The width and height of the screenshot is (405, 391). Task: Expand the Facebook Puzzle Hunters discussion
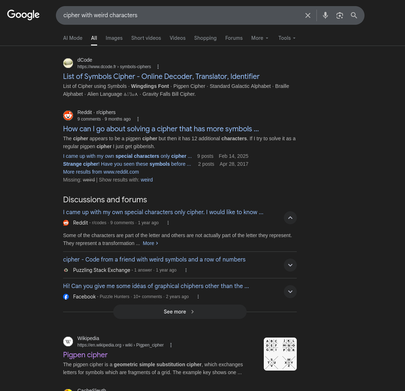point(290,292)
